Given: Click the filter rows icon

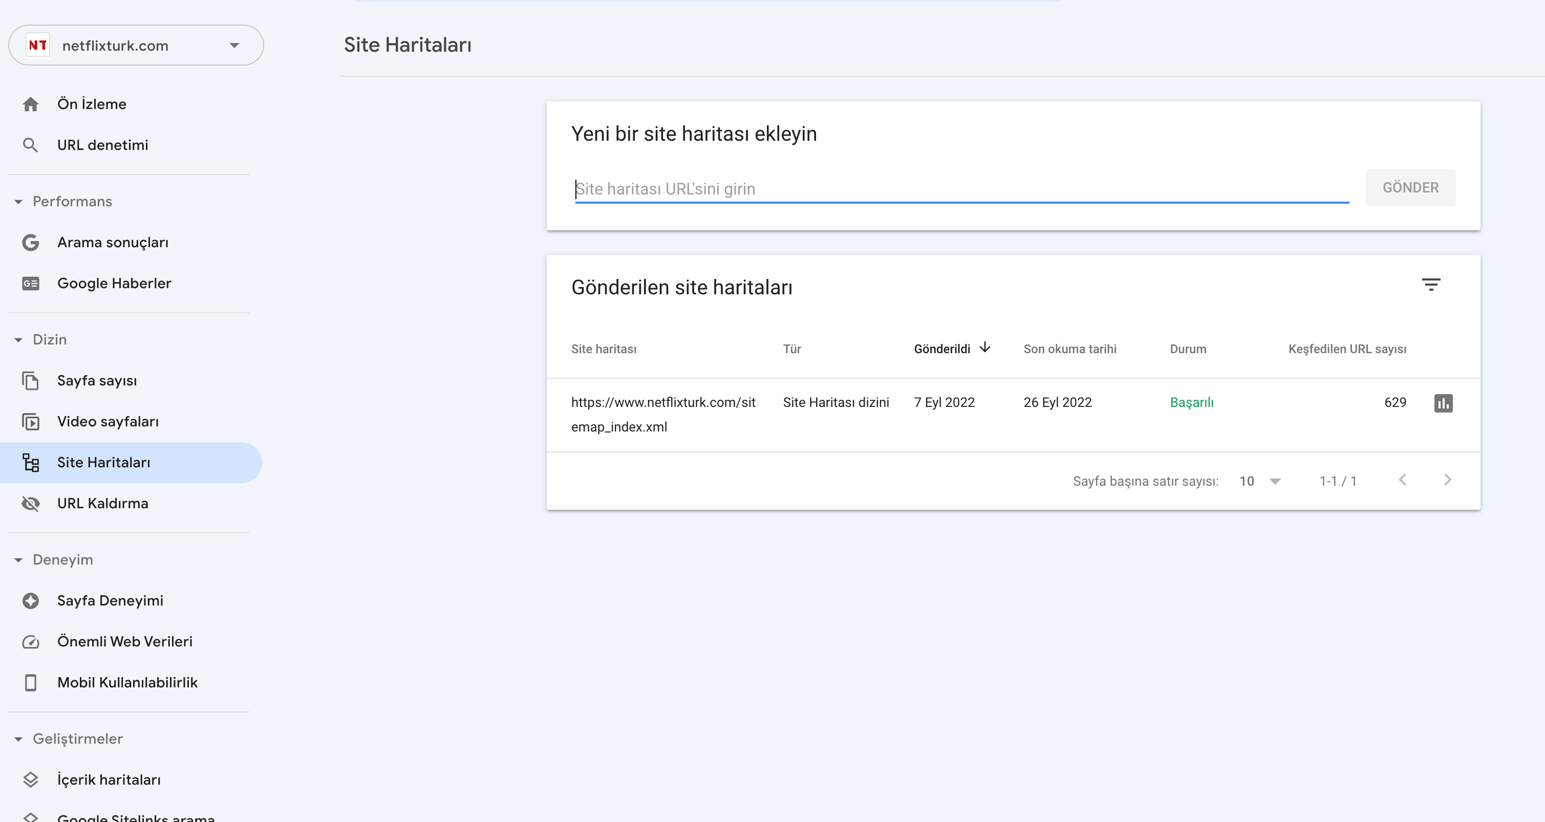Looking at the screenshot, I should tap(1431, 285).
